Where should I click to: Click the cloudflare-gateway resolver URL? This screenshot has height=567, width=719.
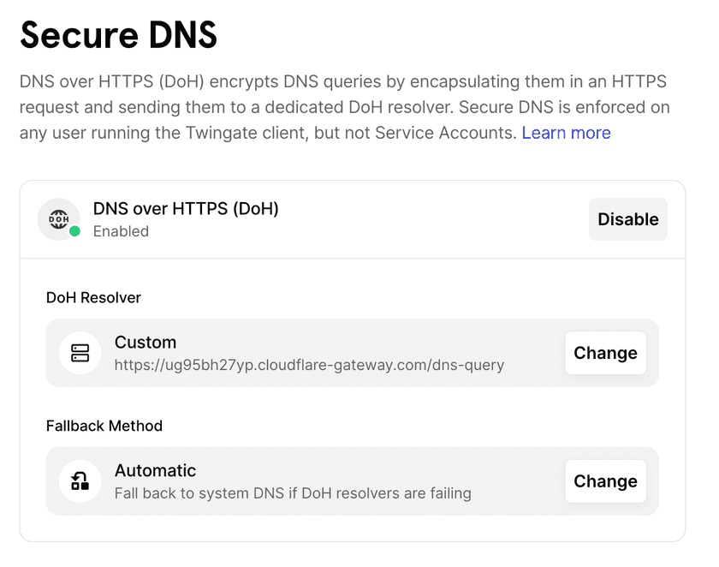coord(309,365)
